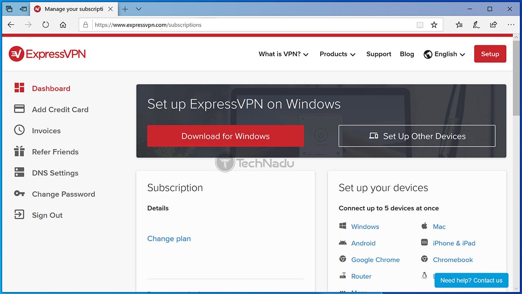522x294 pixels.
Task: Open browser settings and more ellipsis
Action: (x=511, y=25)
